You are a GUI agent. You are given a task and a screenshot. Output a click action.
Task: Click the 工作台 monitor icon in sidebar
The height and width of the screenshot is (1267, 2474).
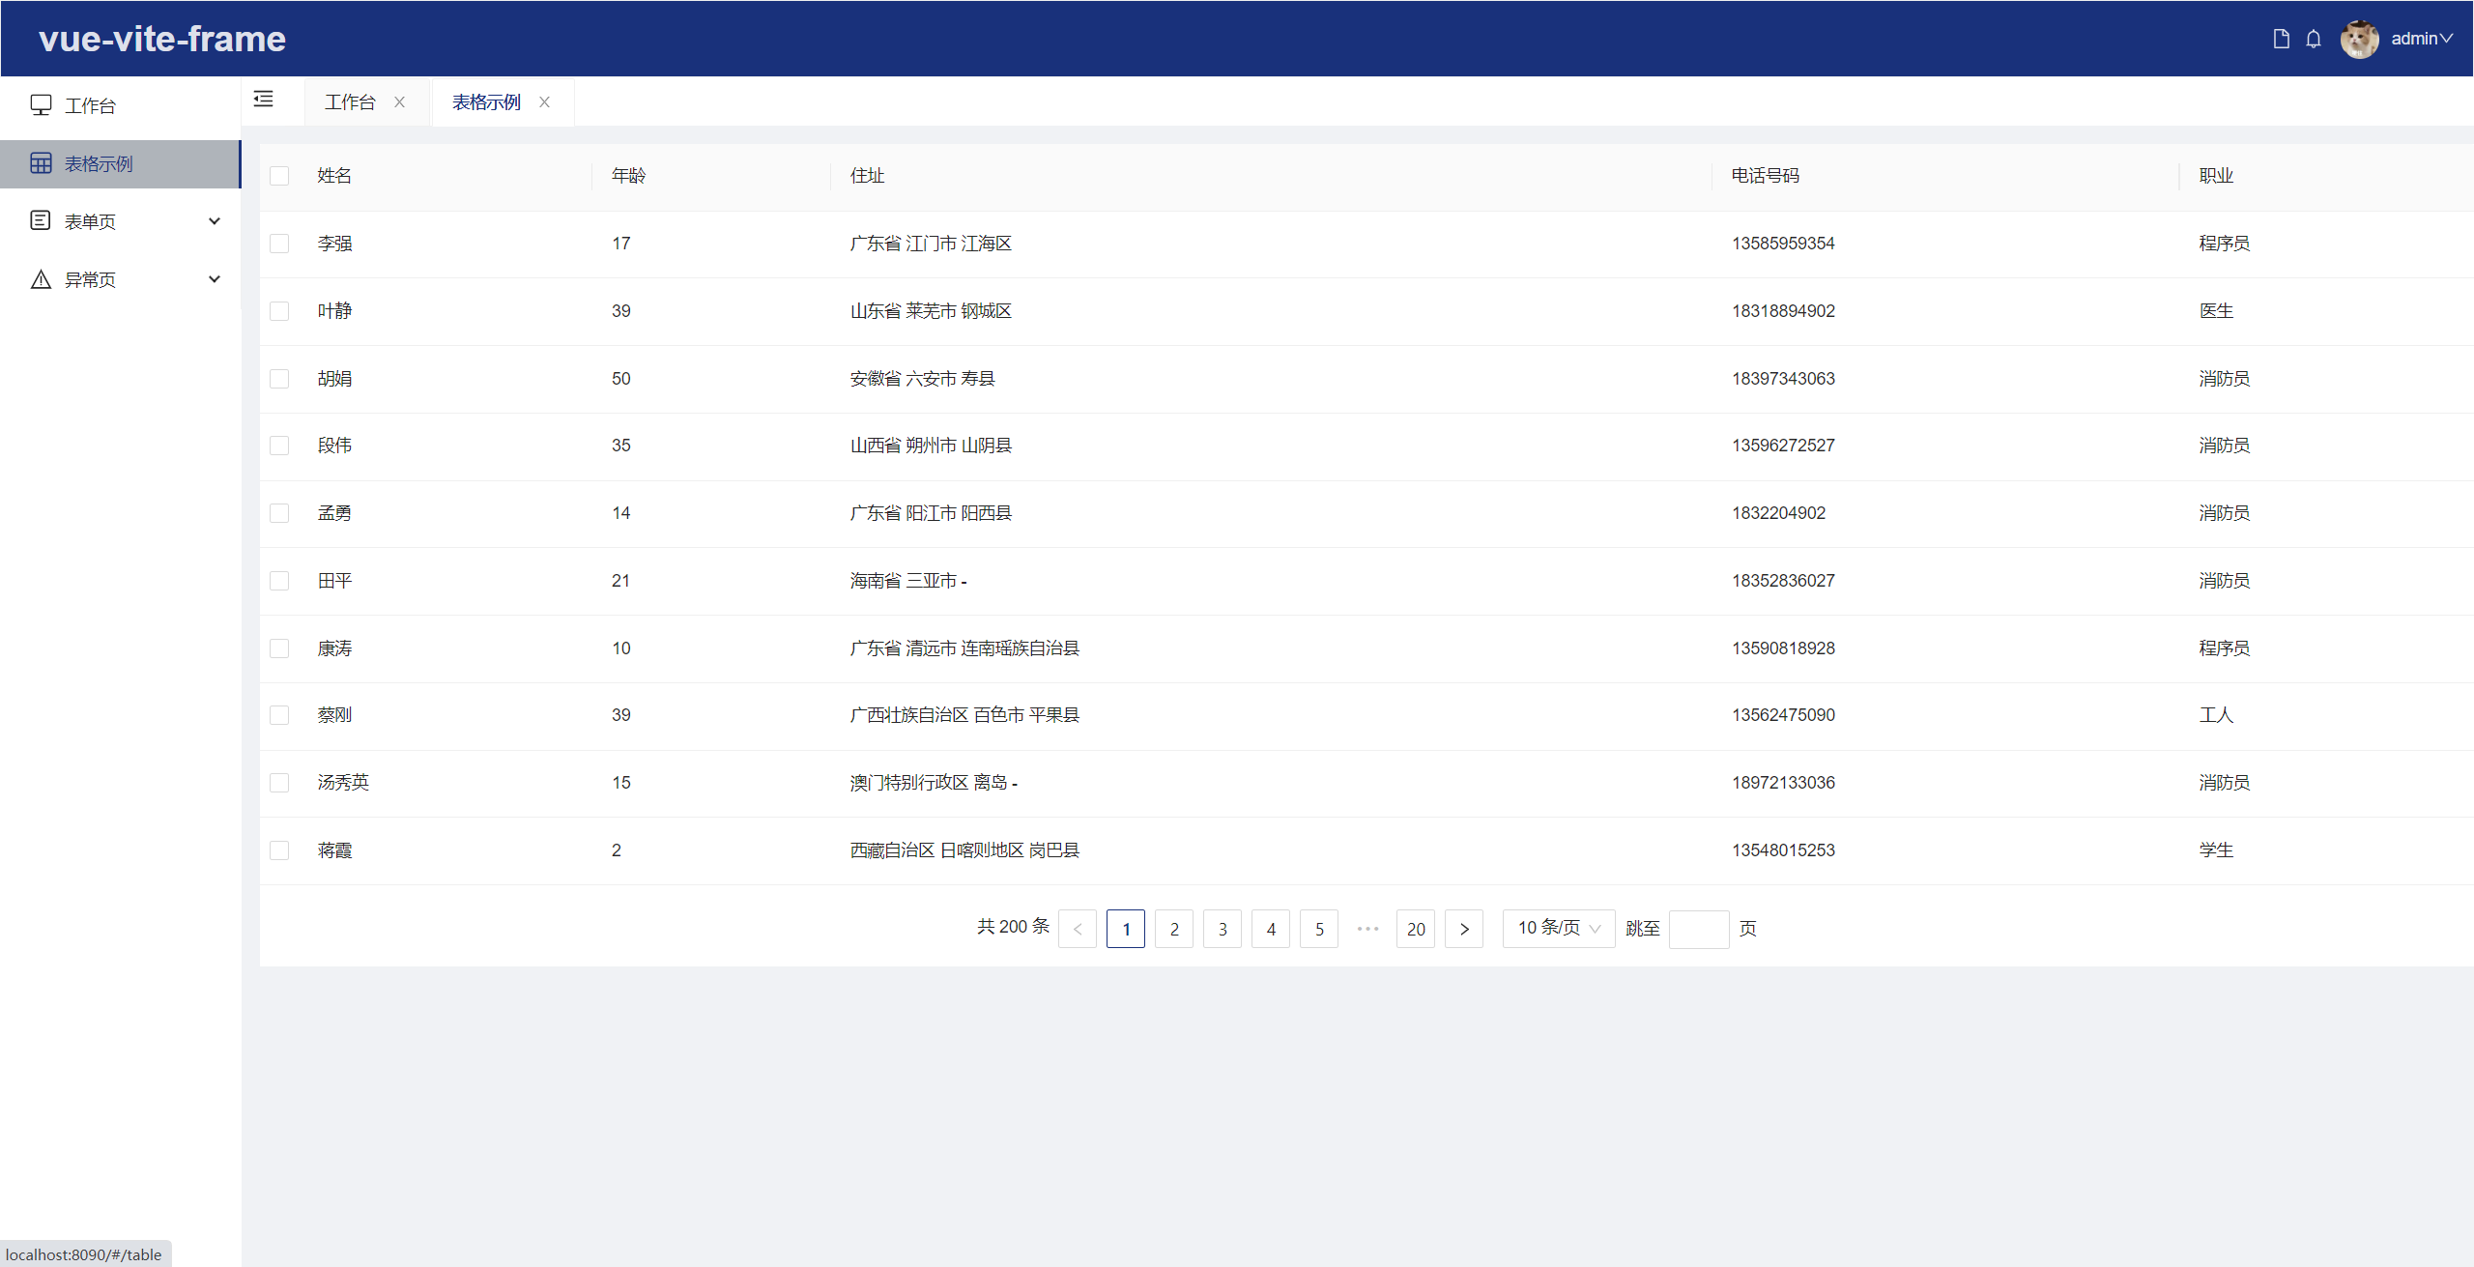click(x=41, y=105)
